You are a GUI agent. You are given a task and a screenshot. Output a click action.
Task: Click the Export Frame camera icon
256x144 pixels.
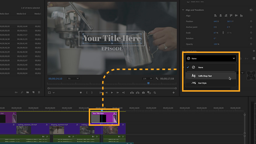(143, 92)
